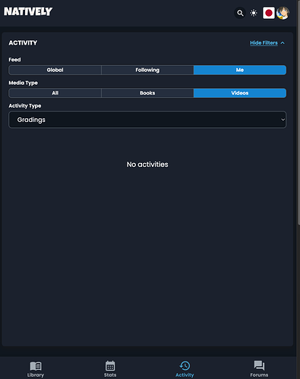
Task: Open the user profile avatar
Action: pos(283,13)
